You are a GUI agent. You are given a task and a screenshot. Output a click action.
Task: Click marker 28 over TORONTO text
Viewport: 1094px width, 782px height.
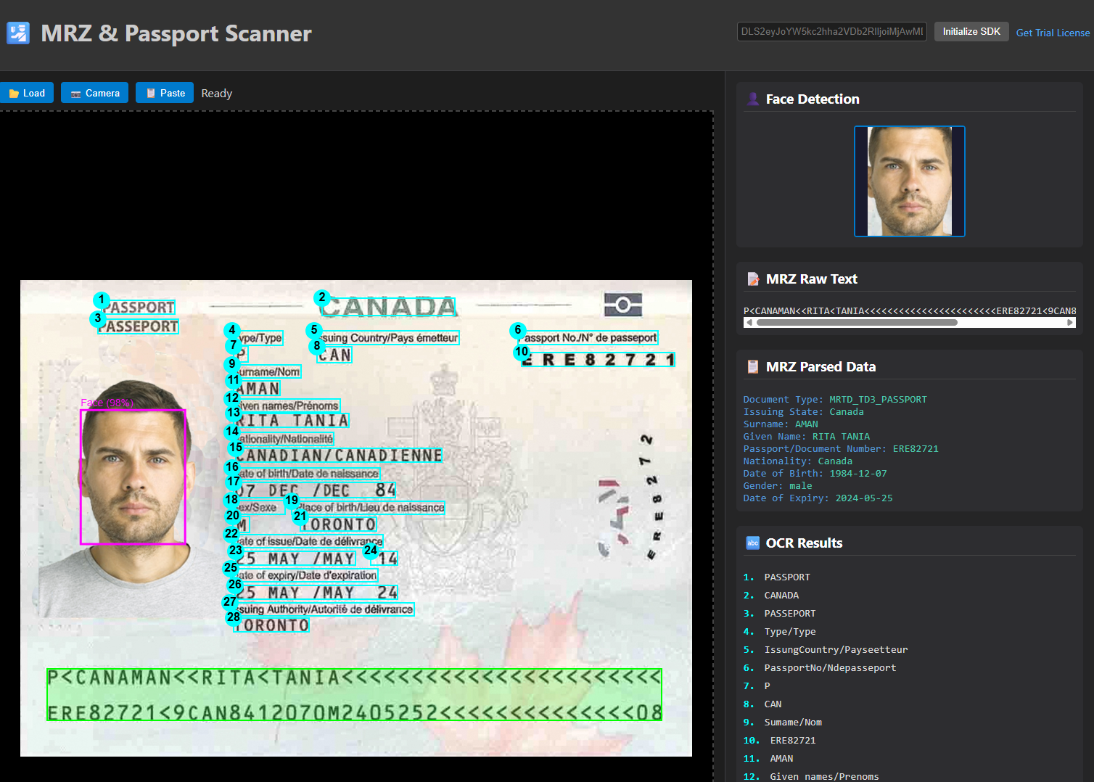click(x=232, y=617)
